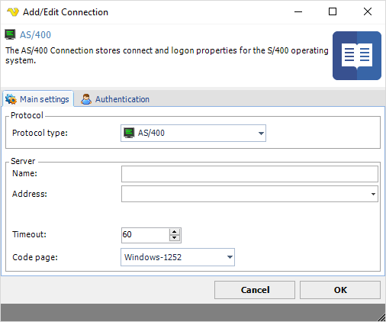Confirm with the OK button
Screen dimensions: 386x322
[x=340, y=290]
